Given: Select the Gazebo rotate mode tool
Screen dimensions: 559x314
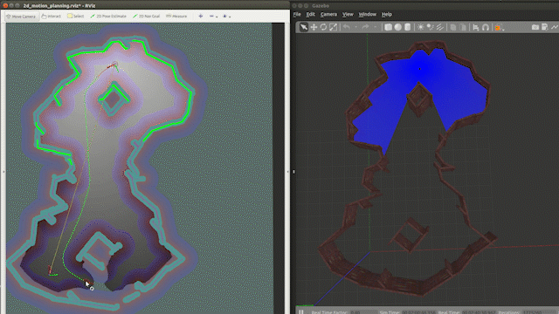Looking at the screenshot, I should pyautogui.click(x=323, y=27).
